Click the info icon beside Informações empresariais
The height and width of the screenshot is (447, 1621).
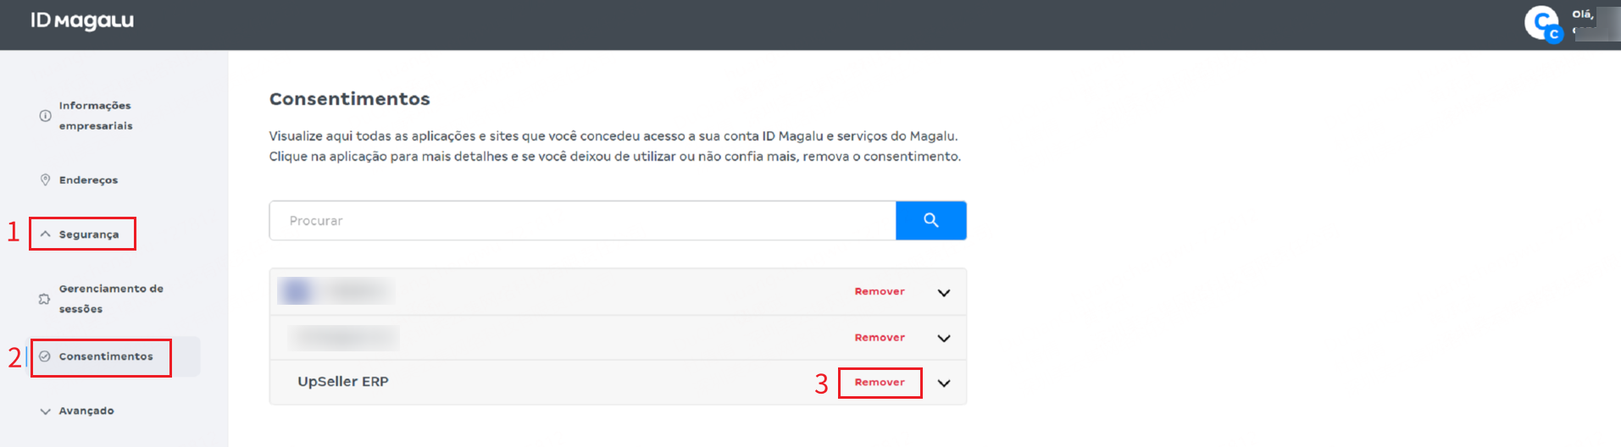point(45,116)
